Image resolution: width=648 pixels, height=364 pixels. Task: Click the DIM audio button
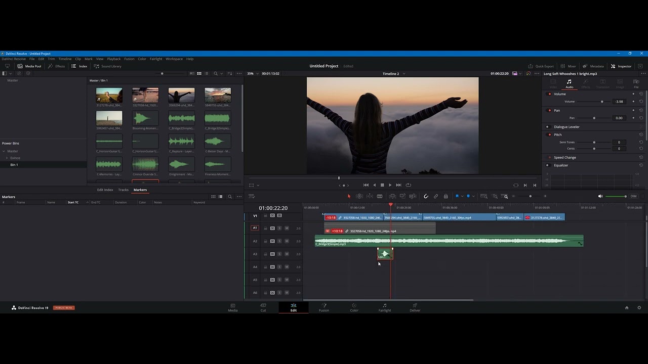coord(633,196)
